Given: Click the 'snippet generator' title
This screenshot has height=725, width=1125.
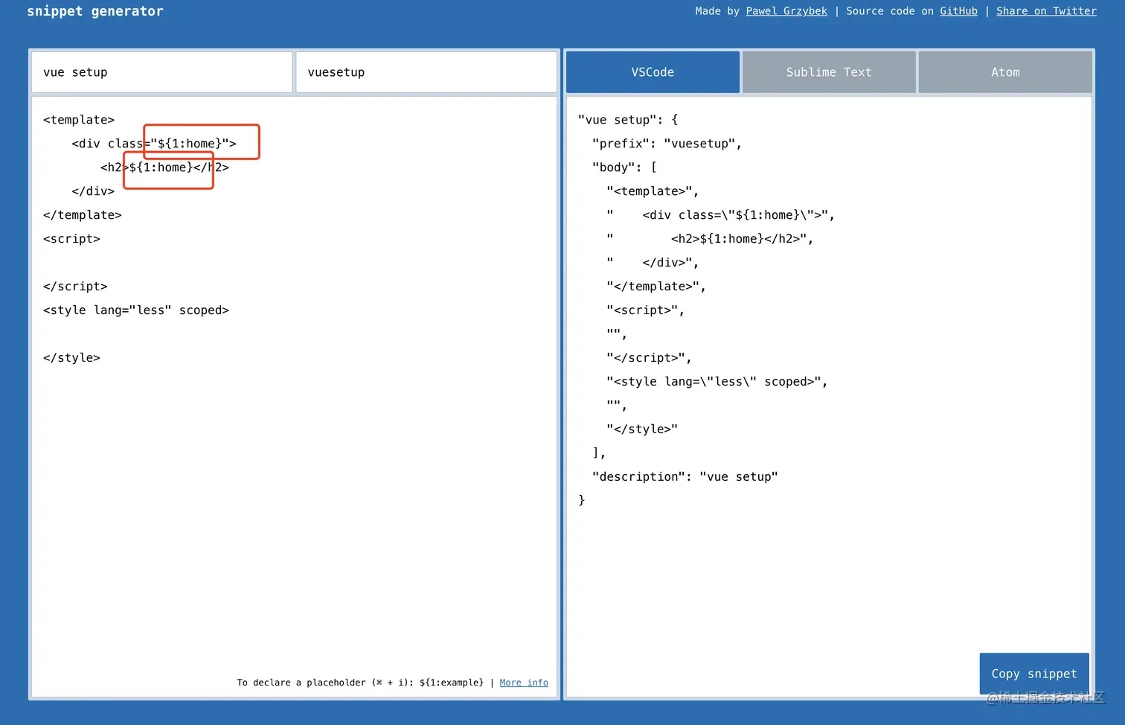Looking at the screenshot, I should [95, 11].
